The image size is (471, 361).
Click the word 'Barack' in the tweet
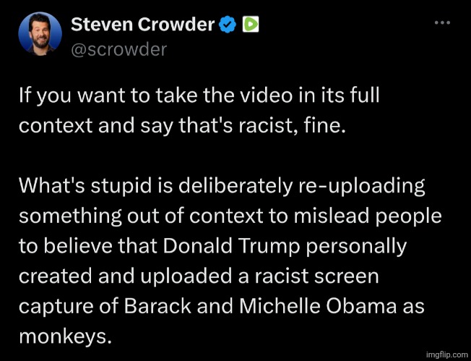coord(157,306)
